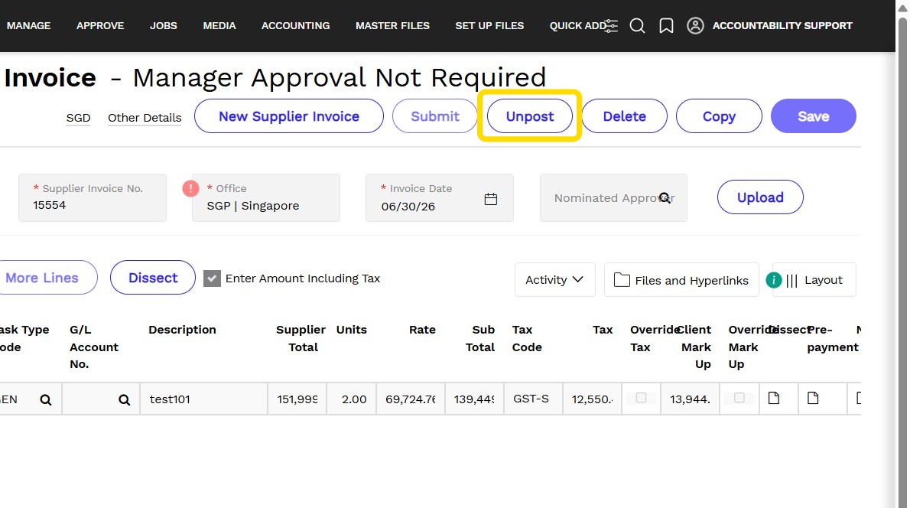Click the Dissect button
This screenshot has width=910, height=508.
point(153,278)
